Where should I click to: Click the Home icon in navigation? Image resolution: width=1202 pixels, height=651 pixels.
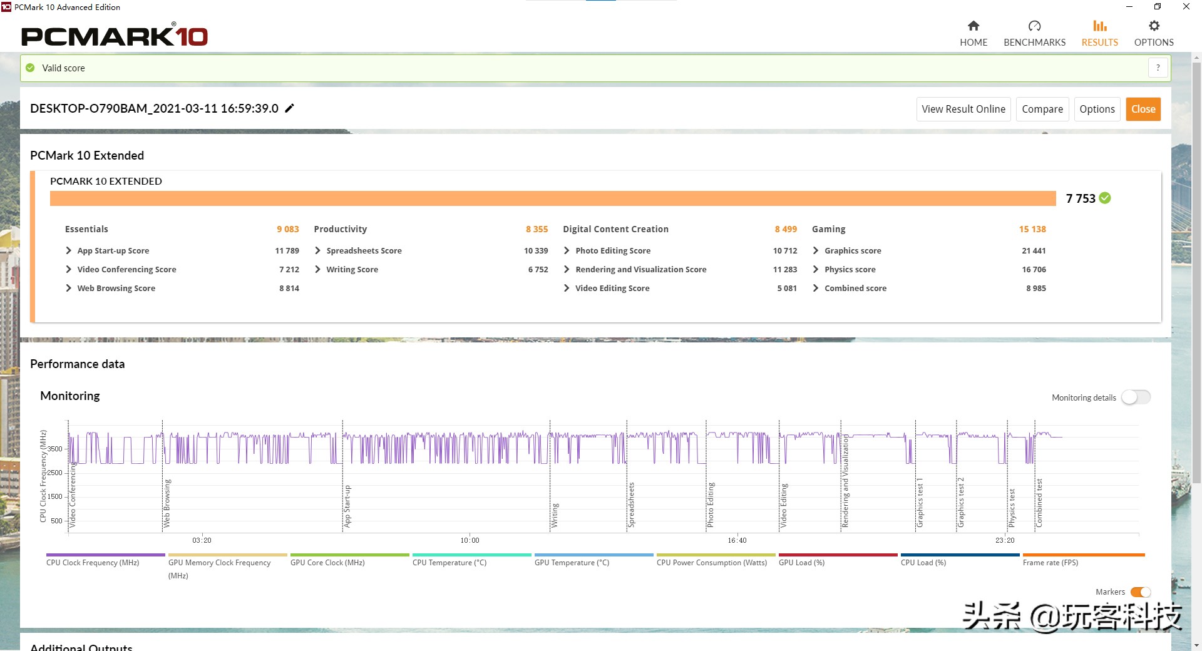click(x=973, y=26)
